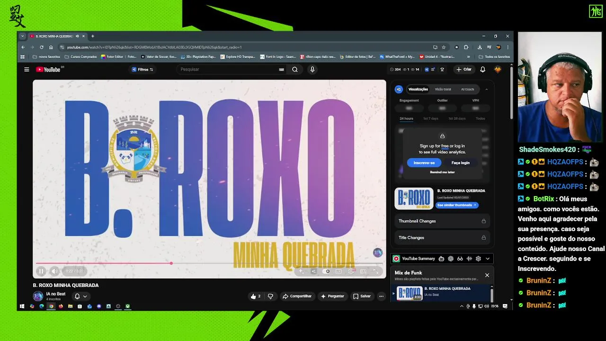Screen dimensions: 606x341
Task: Mute the video player volume
Action: [54, 271]
